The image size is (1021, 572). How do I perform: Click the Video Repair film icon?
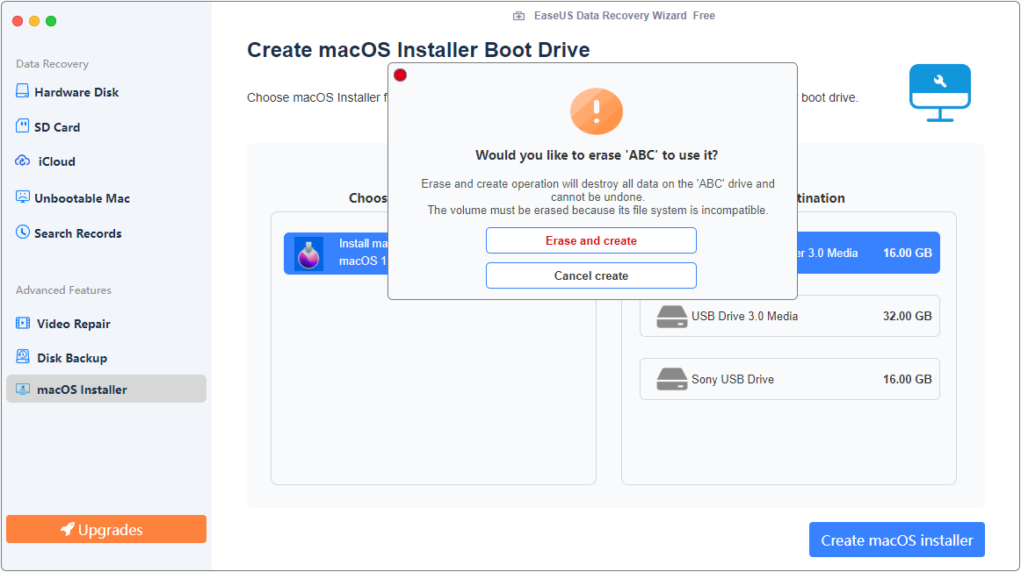click(23, 324)
